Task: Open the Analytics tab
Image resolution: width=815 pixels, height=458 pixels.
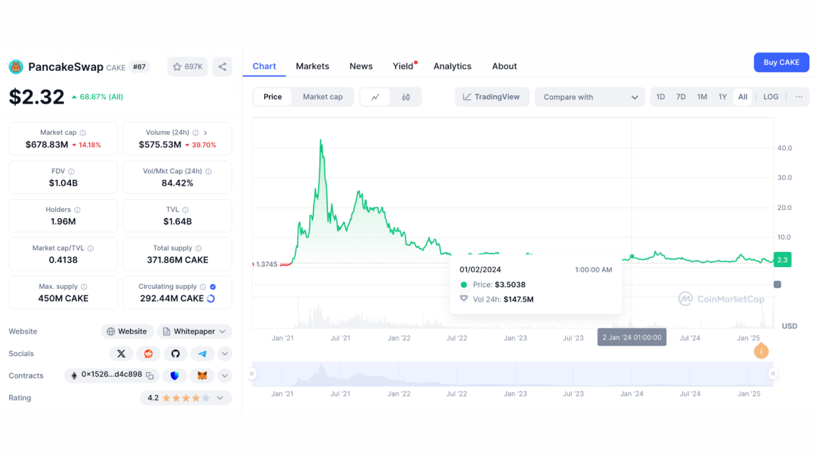Action: 452,66
